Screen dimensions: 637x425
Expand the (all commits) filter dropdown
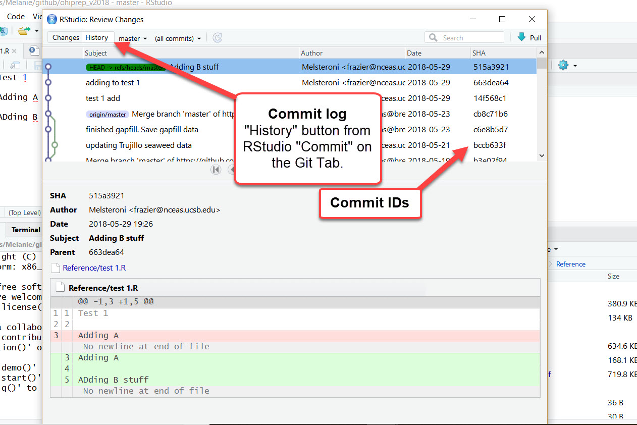(178, 38)
